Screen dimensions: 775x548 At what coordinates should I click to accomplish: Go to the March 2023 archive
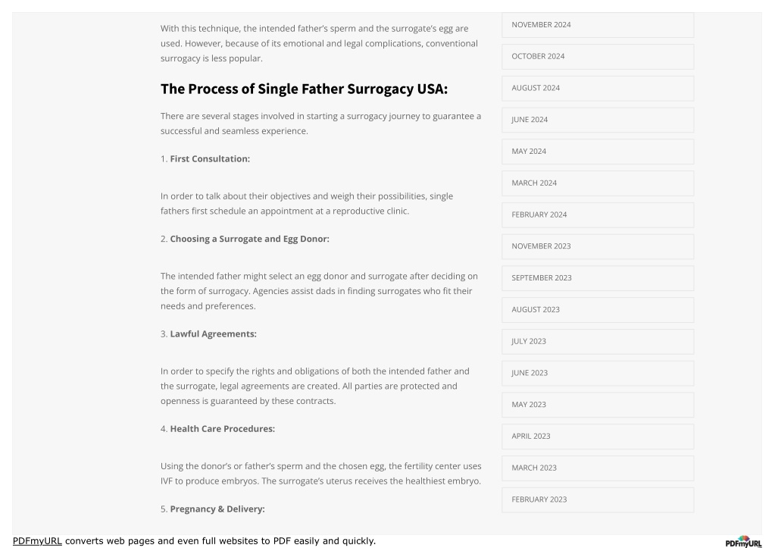598,468
